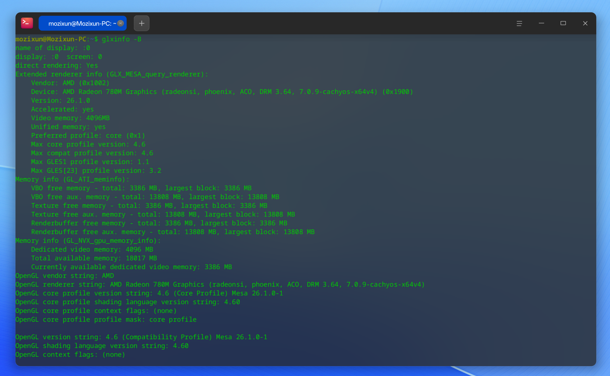The width and height of the screenshot is (610, 376).
Task: Click the 'Memory info (GL_NVX_gpu_memory_info):' heading
Action: (88, 241)
